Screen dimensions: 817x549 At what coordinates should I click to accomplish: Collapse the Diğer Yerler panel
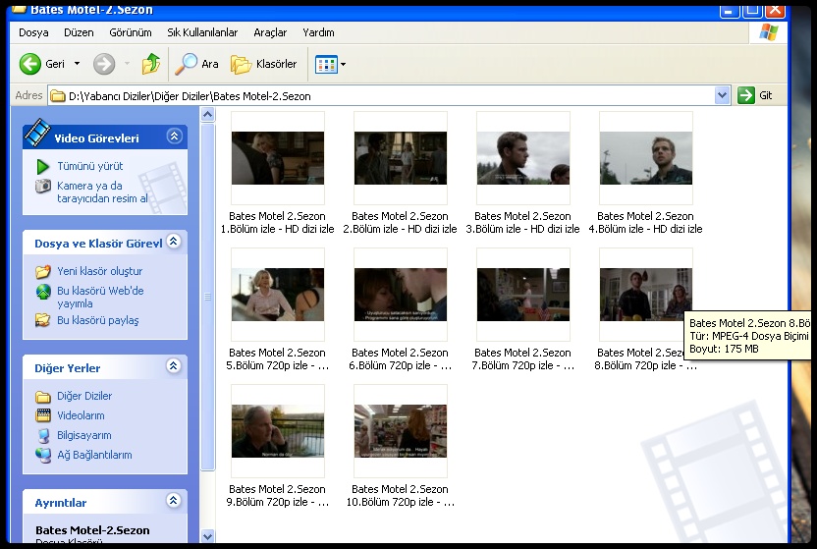[174, 366]
